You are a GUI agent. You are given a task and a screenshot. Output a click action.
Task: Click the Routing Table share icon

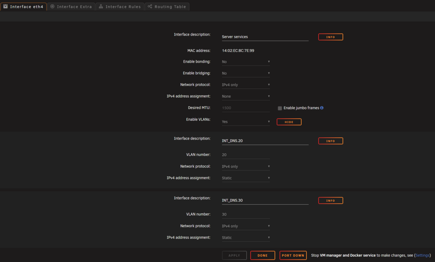point(150,6)
